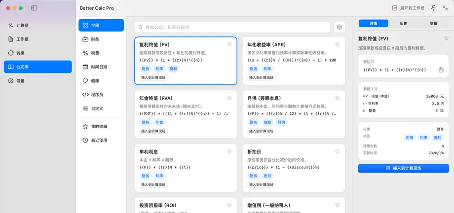Open 工作纸 in the left sidebar
454x213 pixels.
[x=38, y=39]
